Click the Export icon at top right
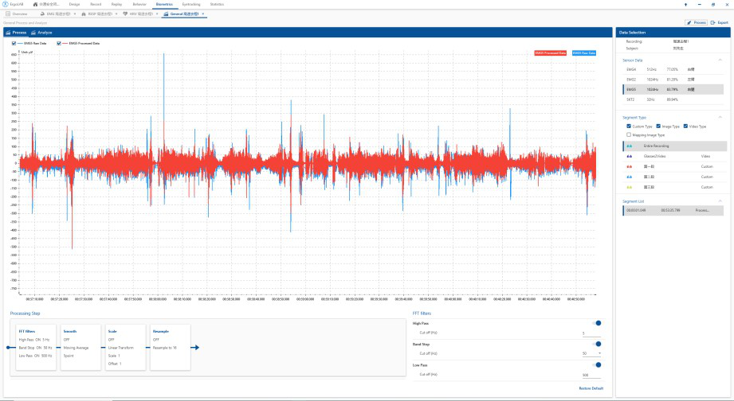Screen dimensions: 734x401 [x=714, y=22]
